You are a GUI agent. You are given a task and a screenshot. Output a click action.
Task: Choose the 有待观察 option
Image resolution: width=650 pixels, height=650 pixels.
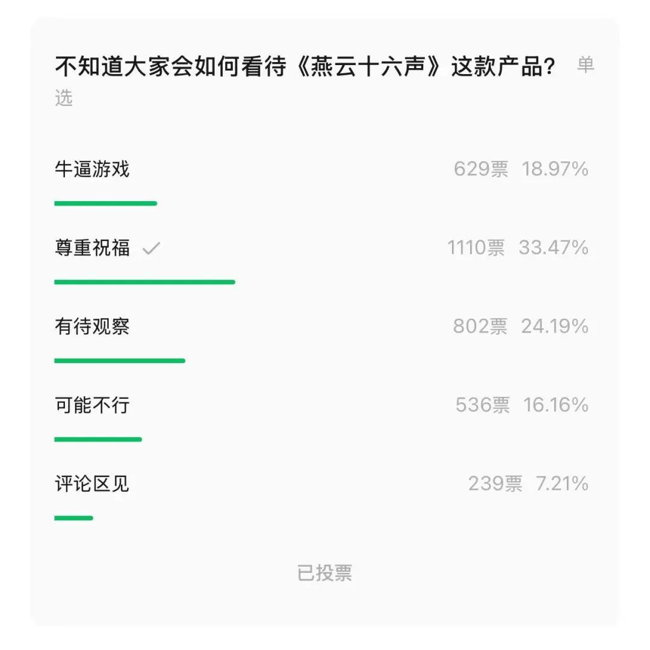92,327
